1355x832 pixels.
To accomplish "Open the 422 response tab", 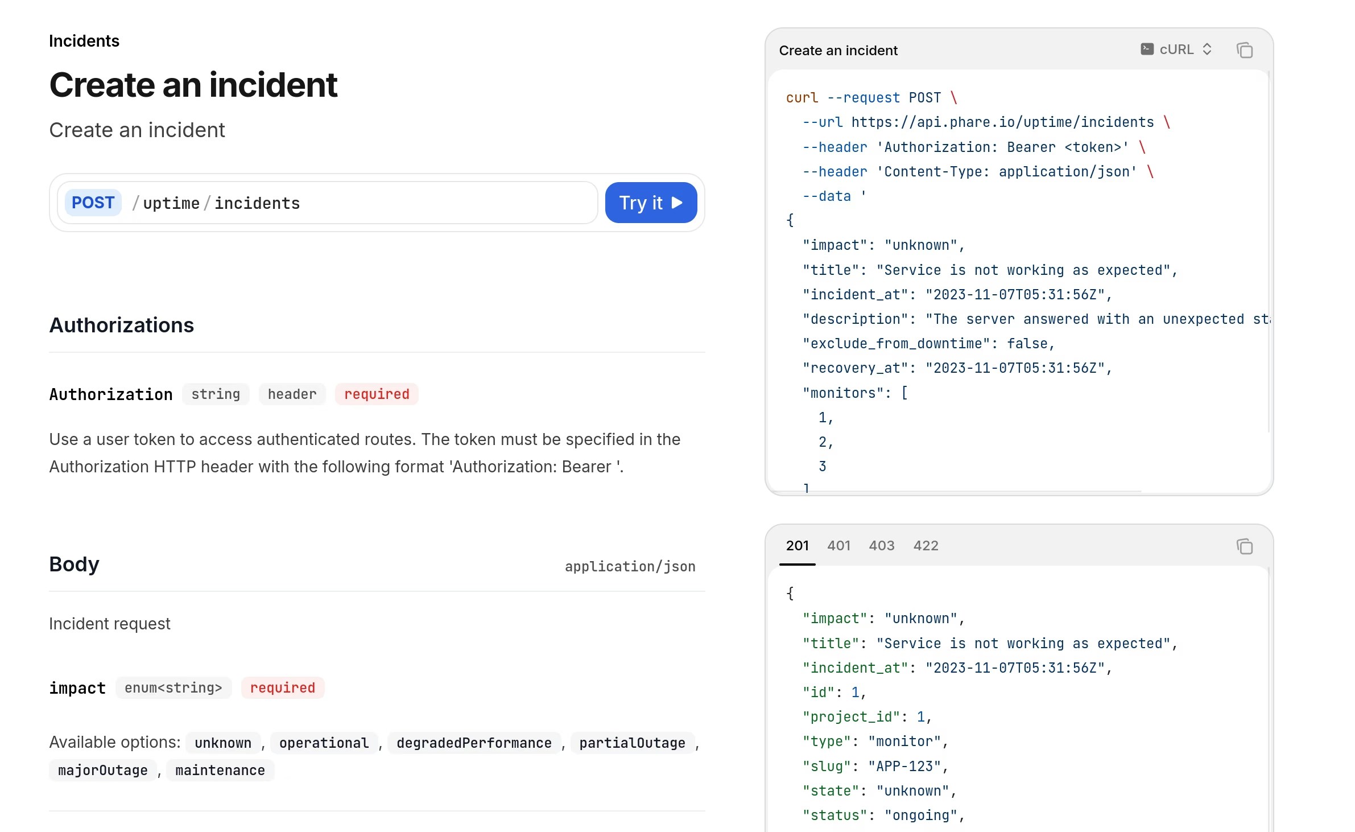I will tap(926, 546).
